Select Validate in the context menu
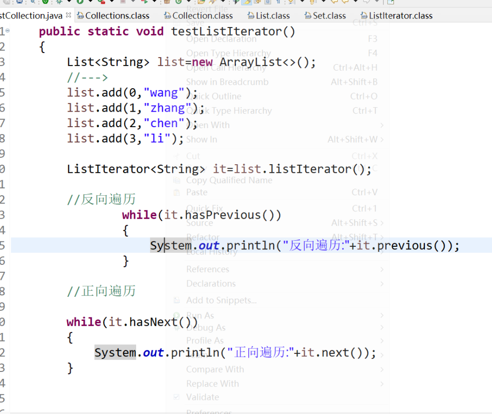 click(x=202, y=397)
